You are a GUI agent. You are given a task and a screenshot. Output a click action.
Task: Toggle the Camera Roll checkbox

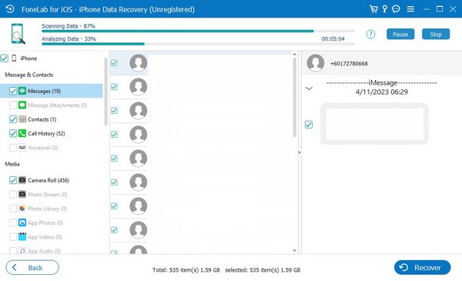click(13, 180)
